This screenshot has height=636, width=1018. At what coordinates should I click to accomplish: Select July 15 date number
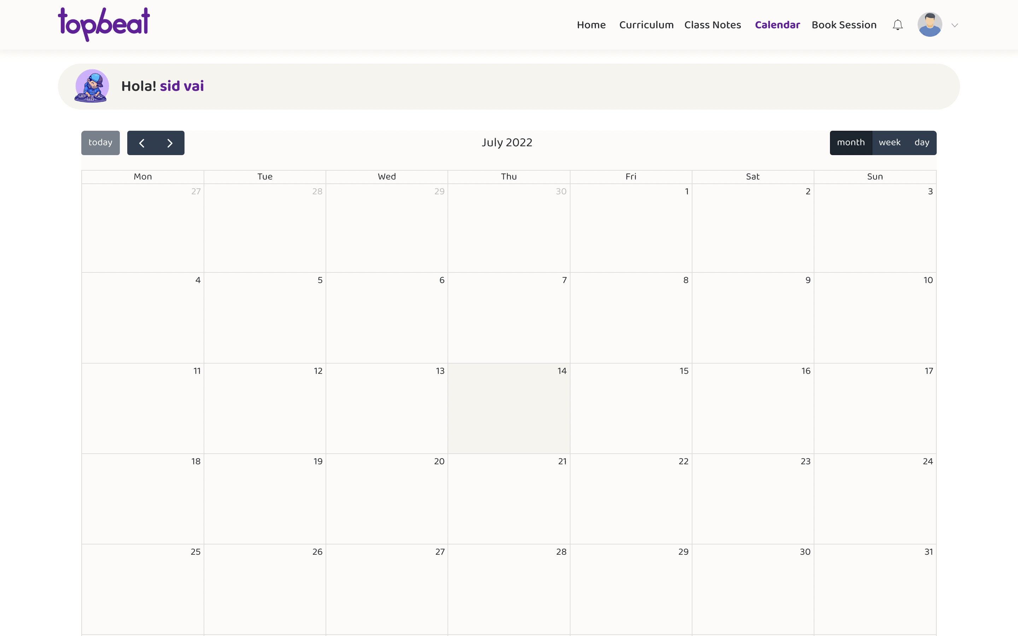click(684, 371)
